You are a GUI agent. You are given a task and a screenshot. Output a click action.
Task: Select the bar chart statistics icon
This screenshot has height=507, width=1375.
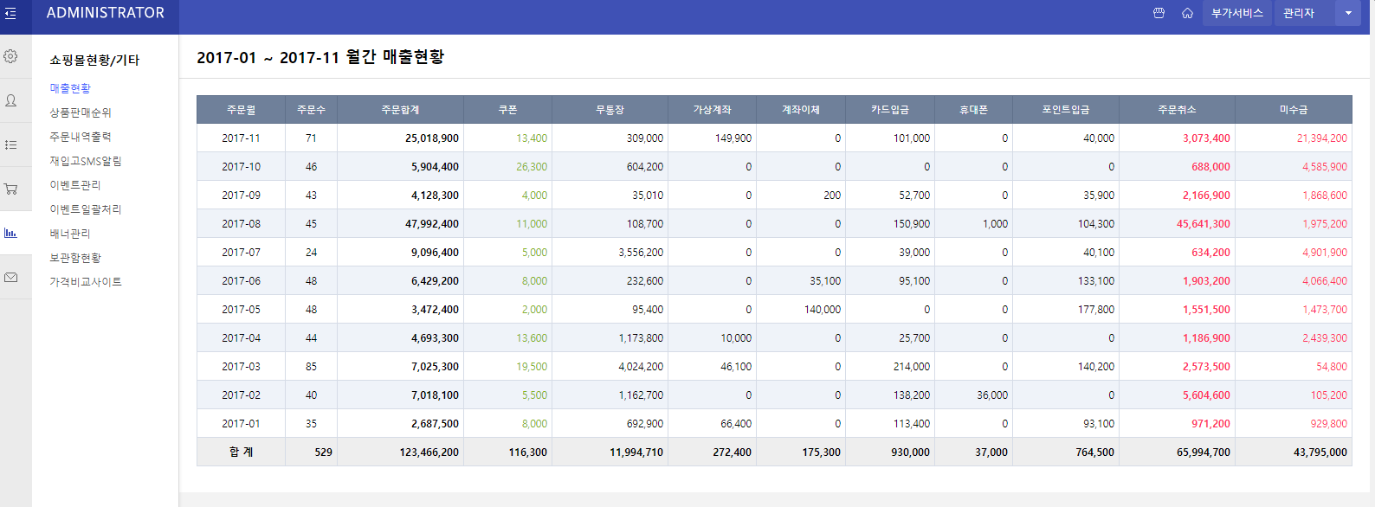pyautogui.click(x=11, y=233)
